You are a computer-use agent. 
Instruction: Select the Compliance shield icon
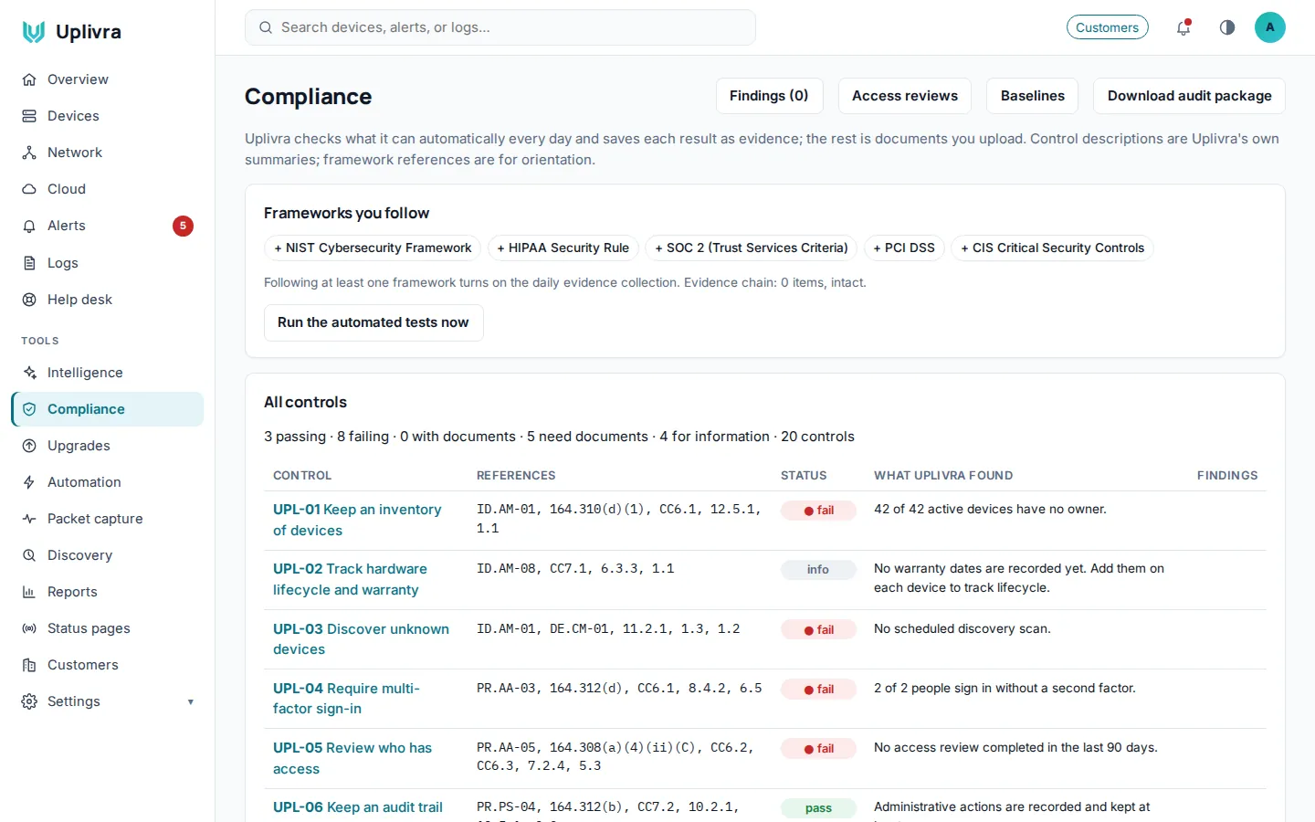pos(29,409)
